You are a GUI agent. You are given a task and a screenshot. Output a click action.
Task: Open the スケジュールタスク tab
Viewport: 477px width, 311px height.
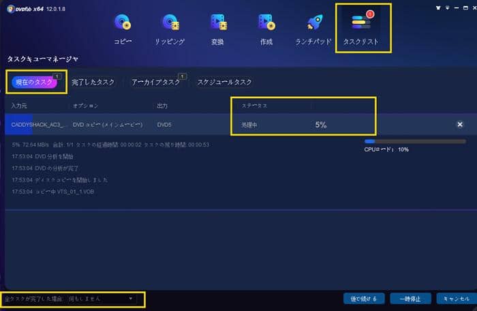(x=224, y=82)
